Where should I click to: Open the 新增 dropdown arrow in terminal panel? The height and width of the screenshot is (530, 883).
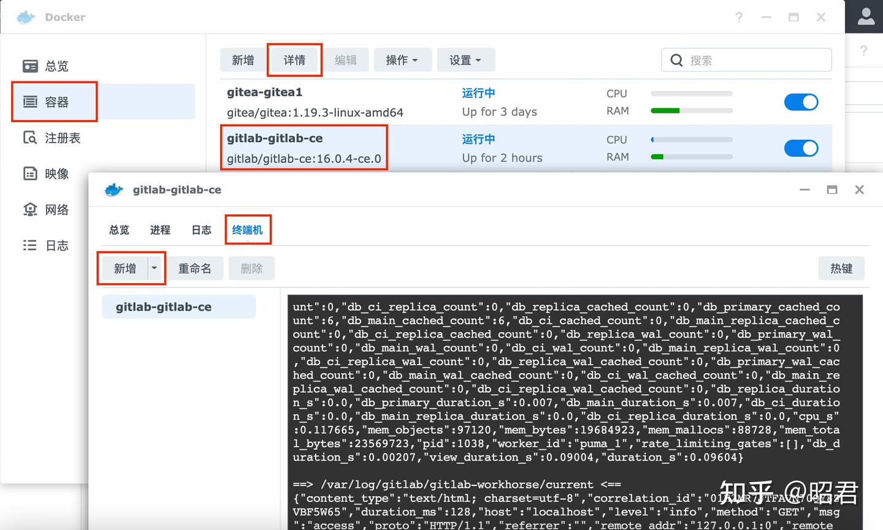click(x=154, y=268)
